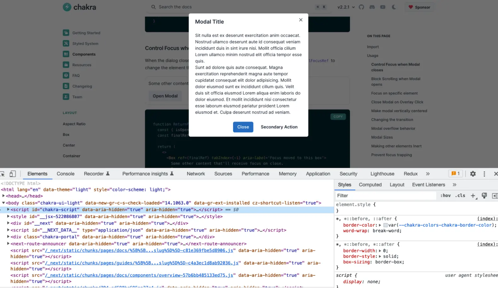The image size is (498, 288).
Task: Expand the __jsx style element node
Action: (8, 216)
